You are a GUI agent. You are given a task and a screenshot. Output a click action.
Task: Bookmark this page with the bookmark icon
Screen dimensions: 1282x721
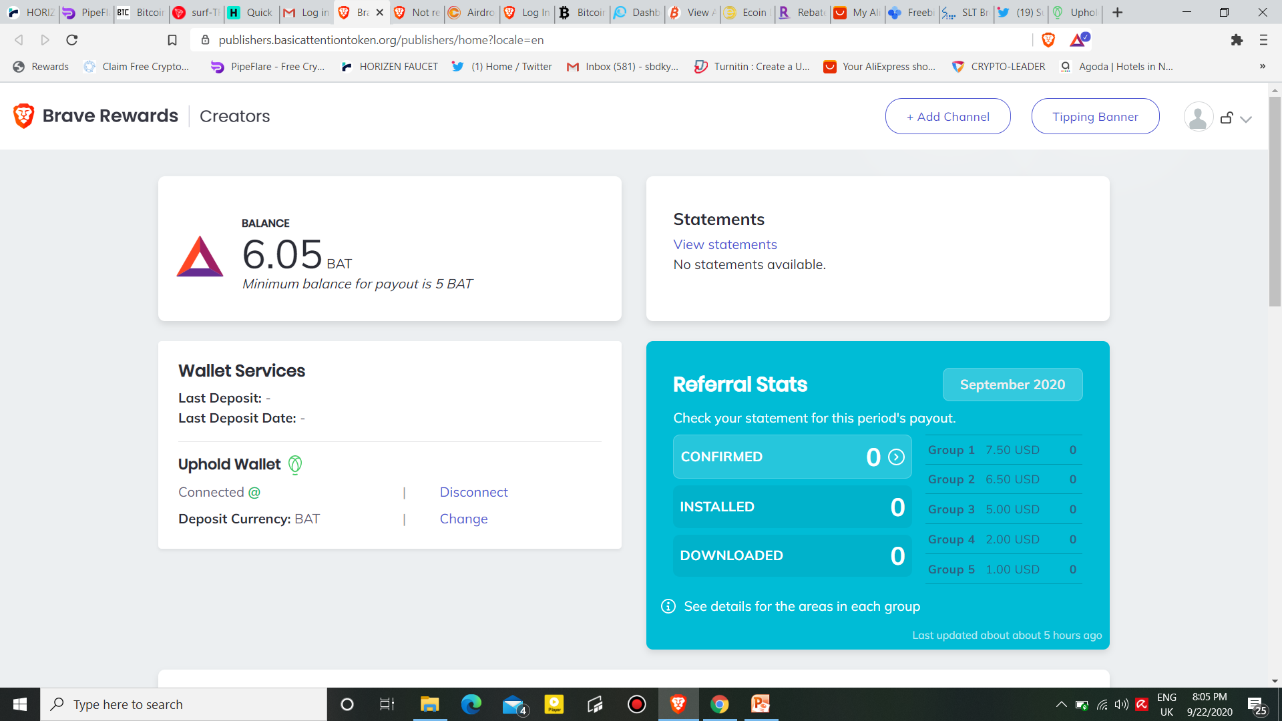172,40
